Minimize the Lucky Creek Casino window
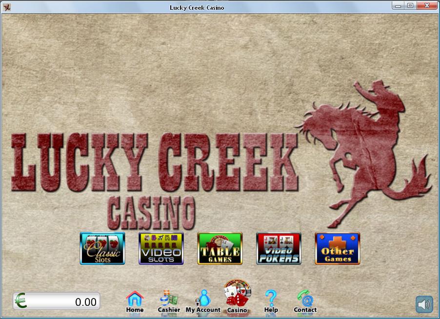 click(398, 6)
